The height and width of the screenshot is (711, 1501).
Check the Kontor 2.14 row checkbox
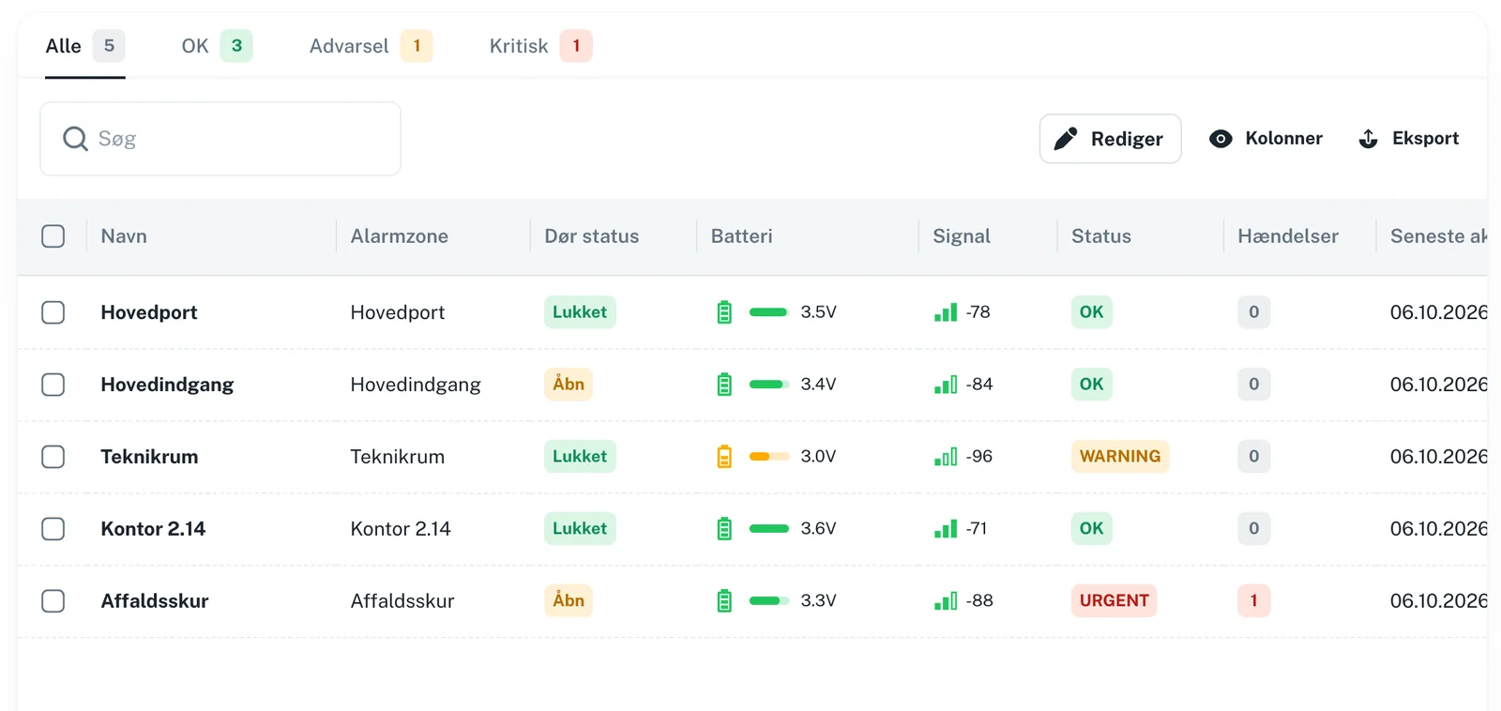pos(53,529)
